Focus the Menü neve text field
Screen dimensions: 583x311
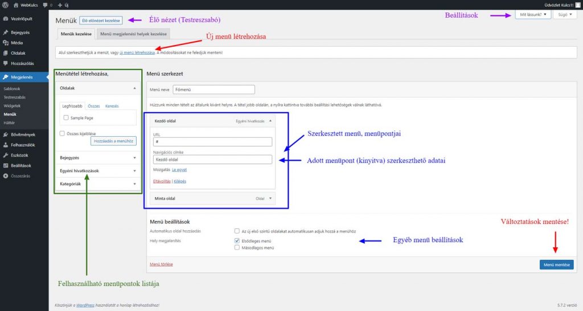tap(214, 89)
